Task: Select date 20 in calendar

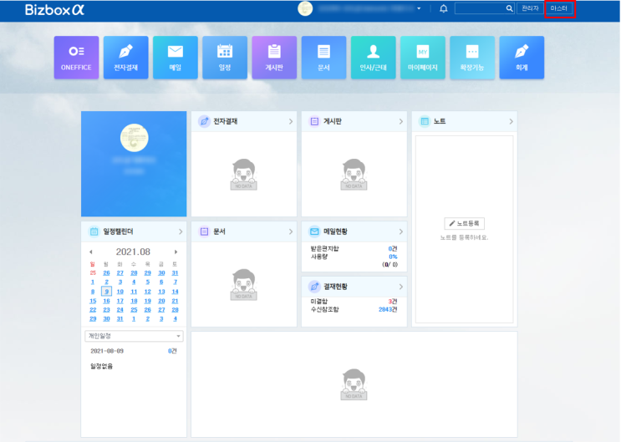Action: (x=161, y=301)
